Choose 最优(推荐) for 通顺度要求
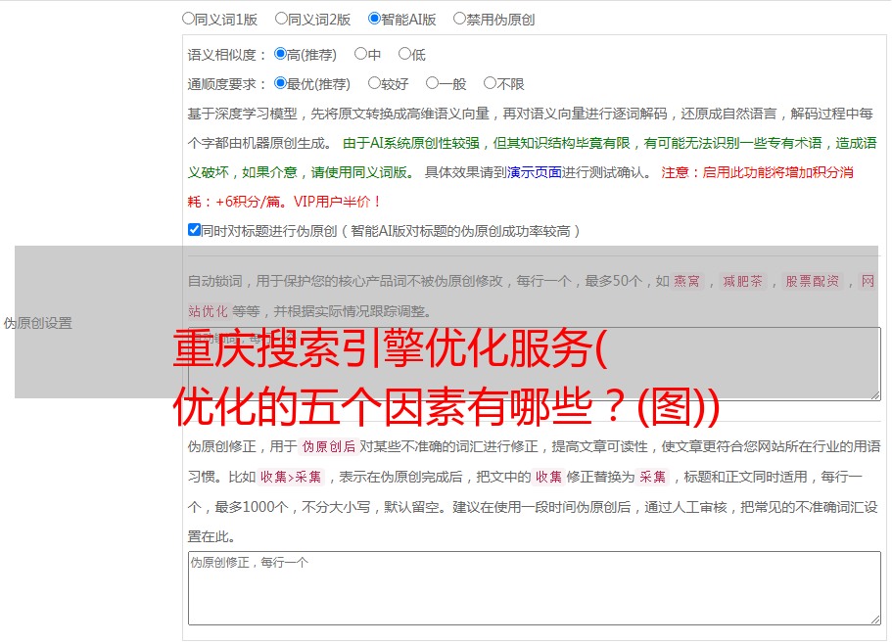 (x=280, y=83)
